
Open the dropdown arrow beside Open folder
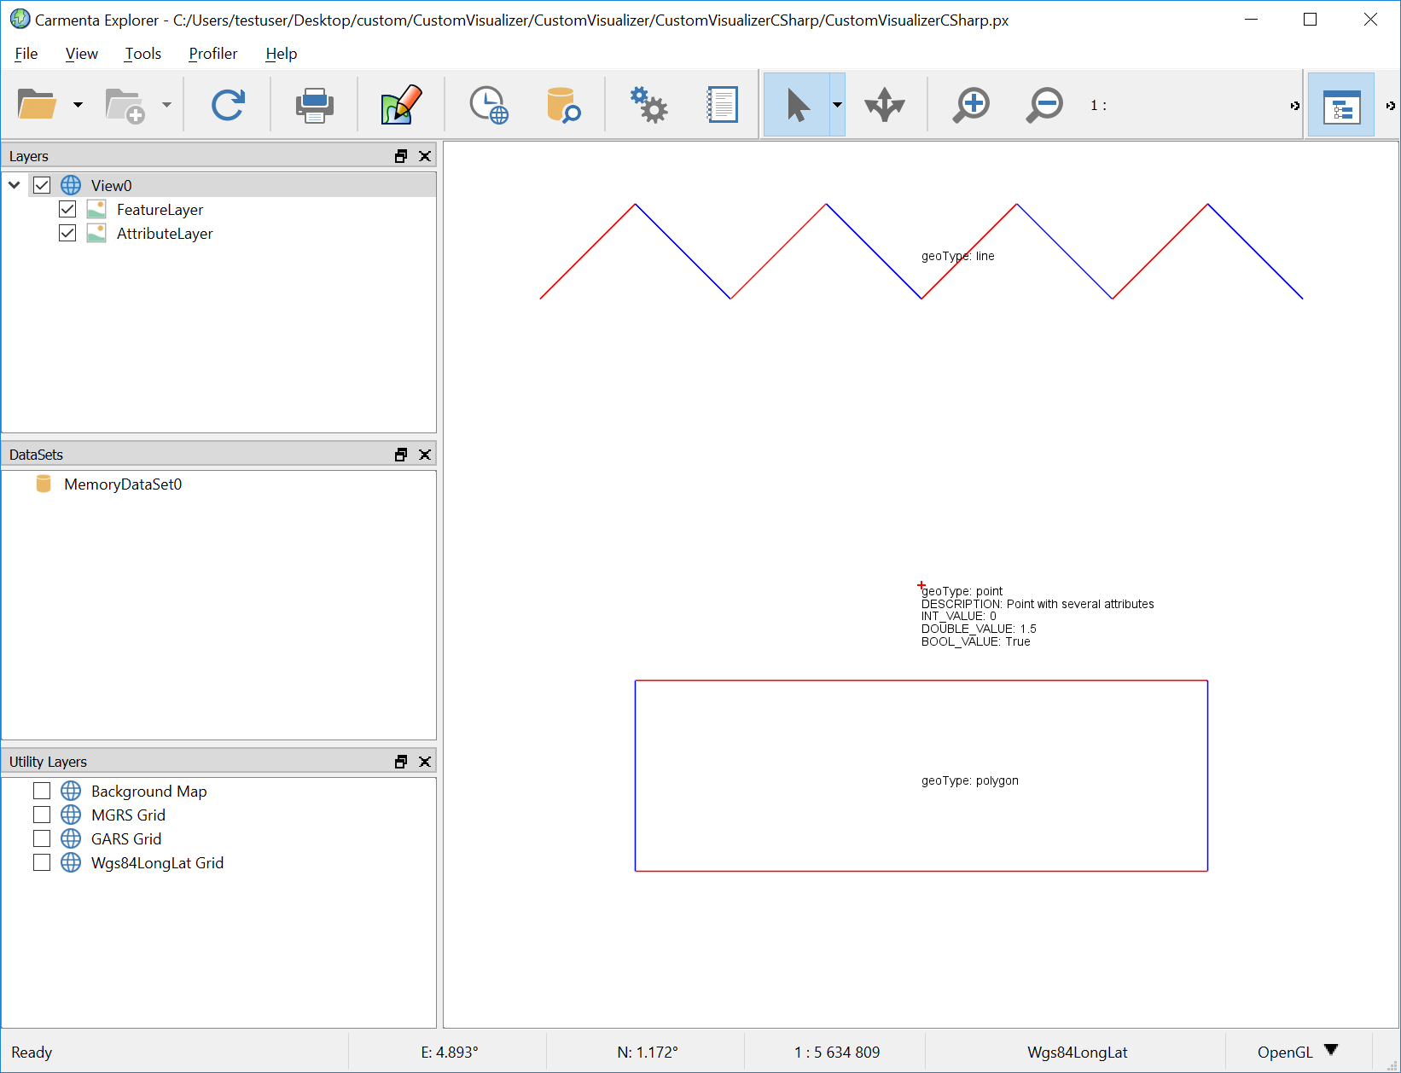(78, 105)
